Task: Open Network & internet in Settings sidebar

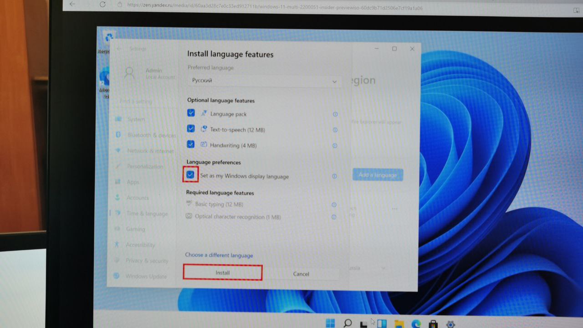Action: [x=143, y=151]
